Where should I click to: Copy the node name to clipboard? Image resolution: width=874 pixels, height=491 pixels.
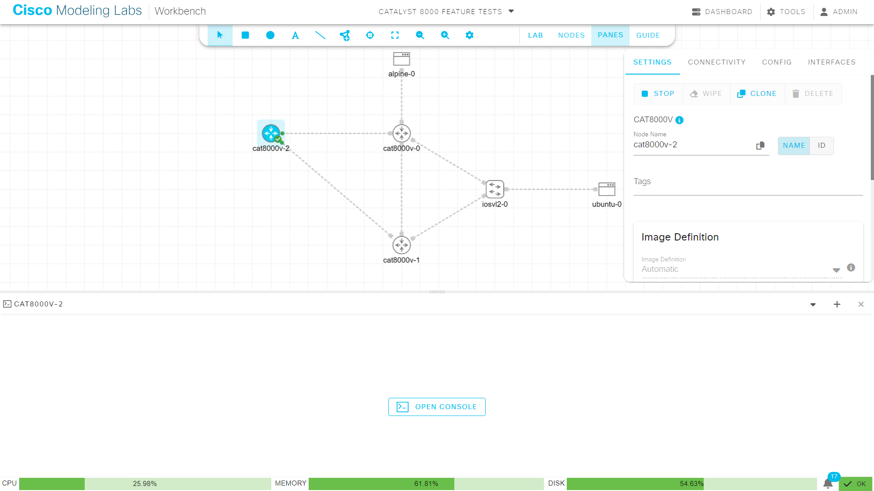tap(760, 145)
